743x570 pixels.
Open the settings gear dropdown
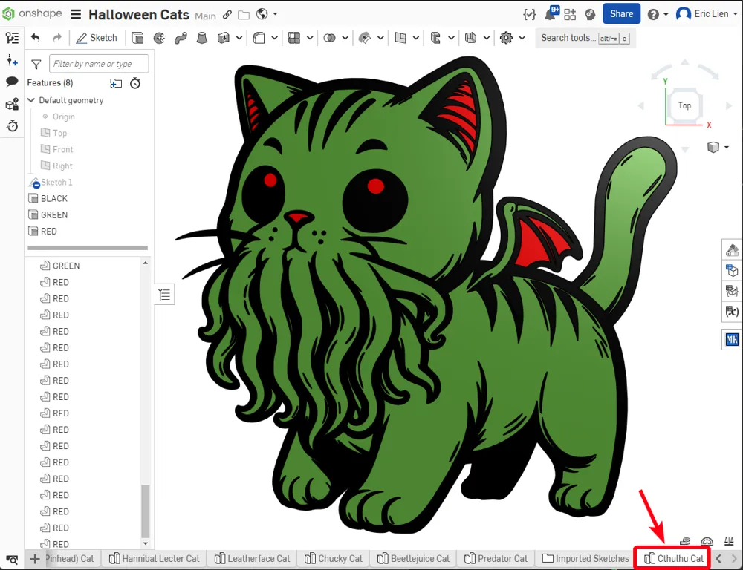click(x=506, y=38)
